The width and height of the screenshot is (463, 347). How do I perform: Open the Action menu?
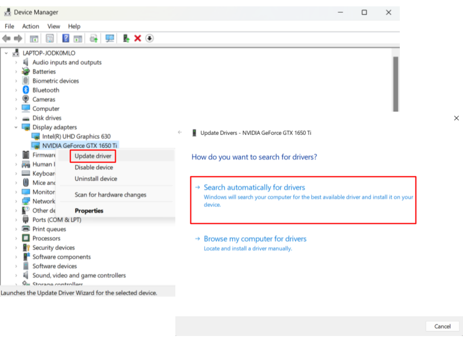coord(31,26)
